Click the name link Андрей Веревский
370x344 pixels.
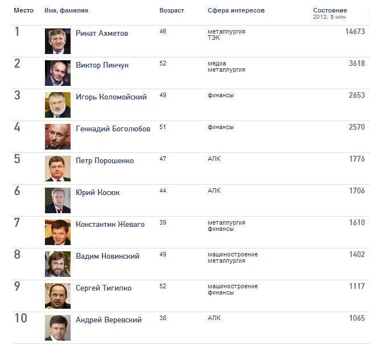109,320
